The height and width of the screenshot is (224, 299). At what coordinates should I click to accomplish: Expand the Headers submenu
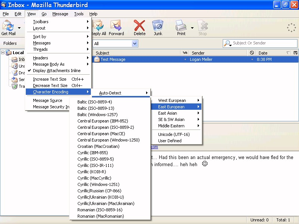[58, 58]
